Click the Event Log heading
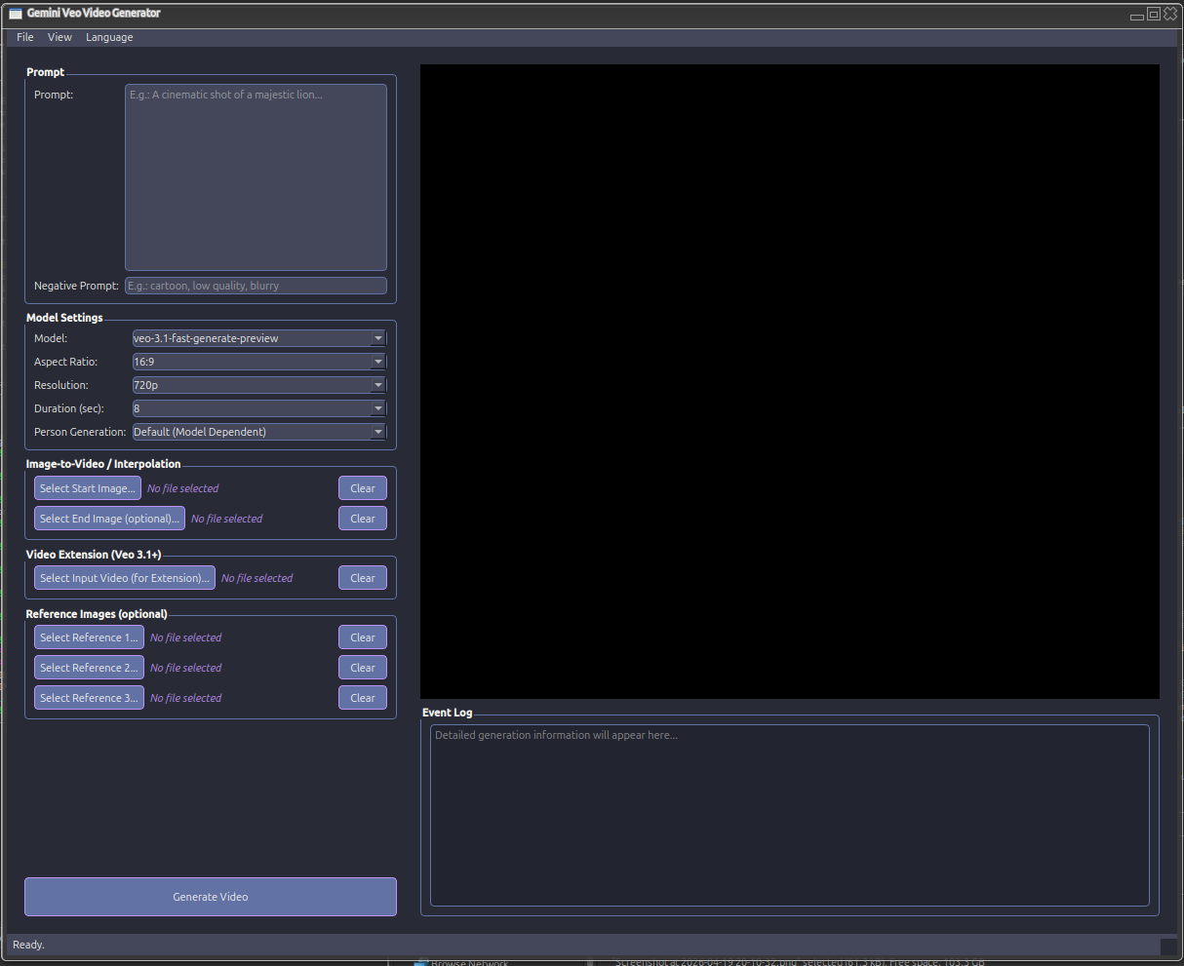The width and height of the screenshot is (1184, 966). tap(447, 713)
